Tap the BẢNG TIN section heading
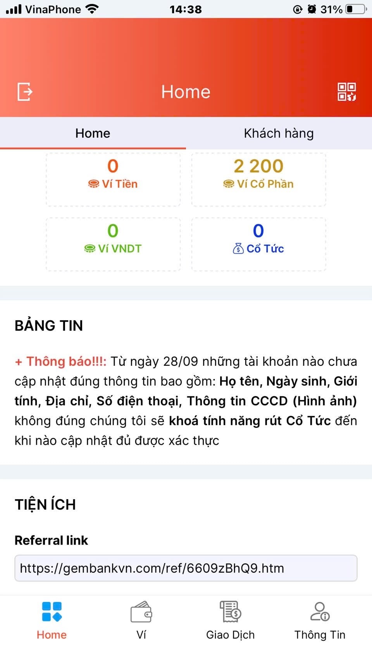372x662 pixels. pyautogui.click(x=49, y=326)
